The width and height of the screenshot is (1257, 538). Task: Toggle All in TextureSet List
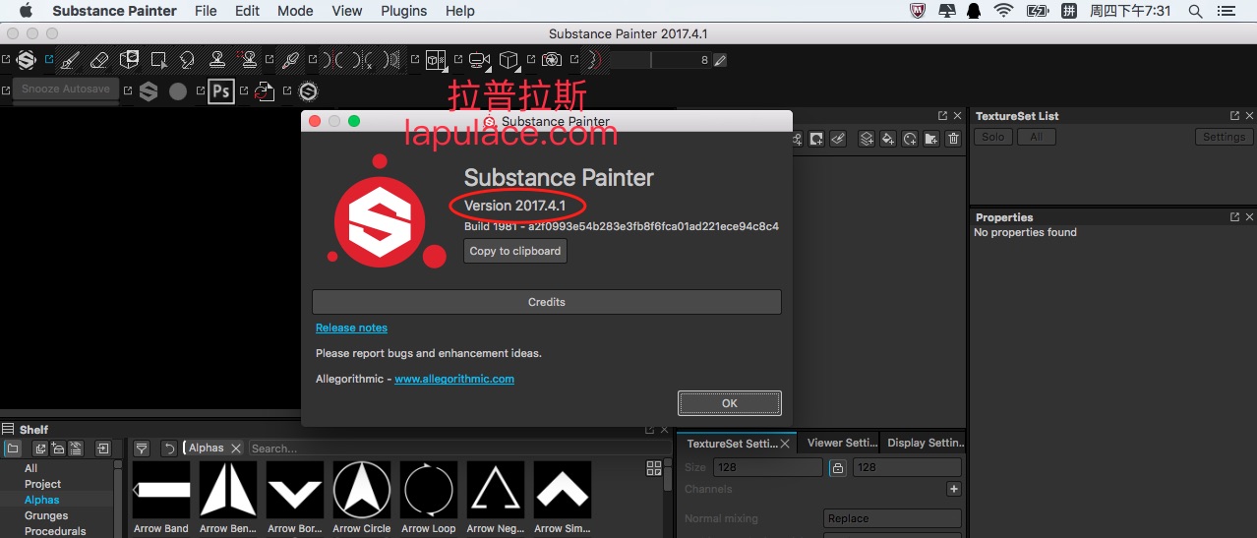tap(1037, 137)
